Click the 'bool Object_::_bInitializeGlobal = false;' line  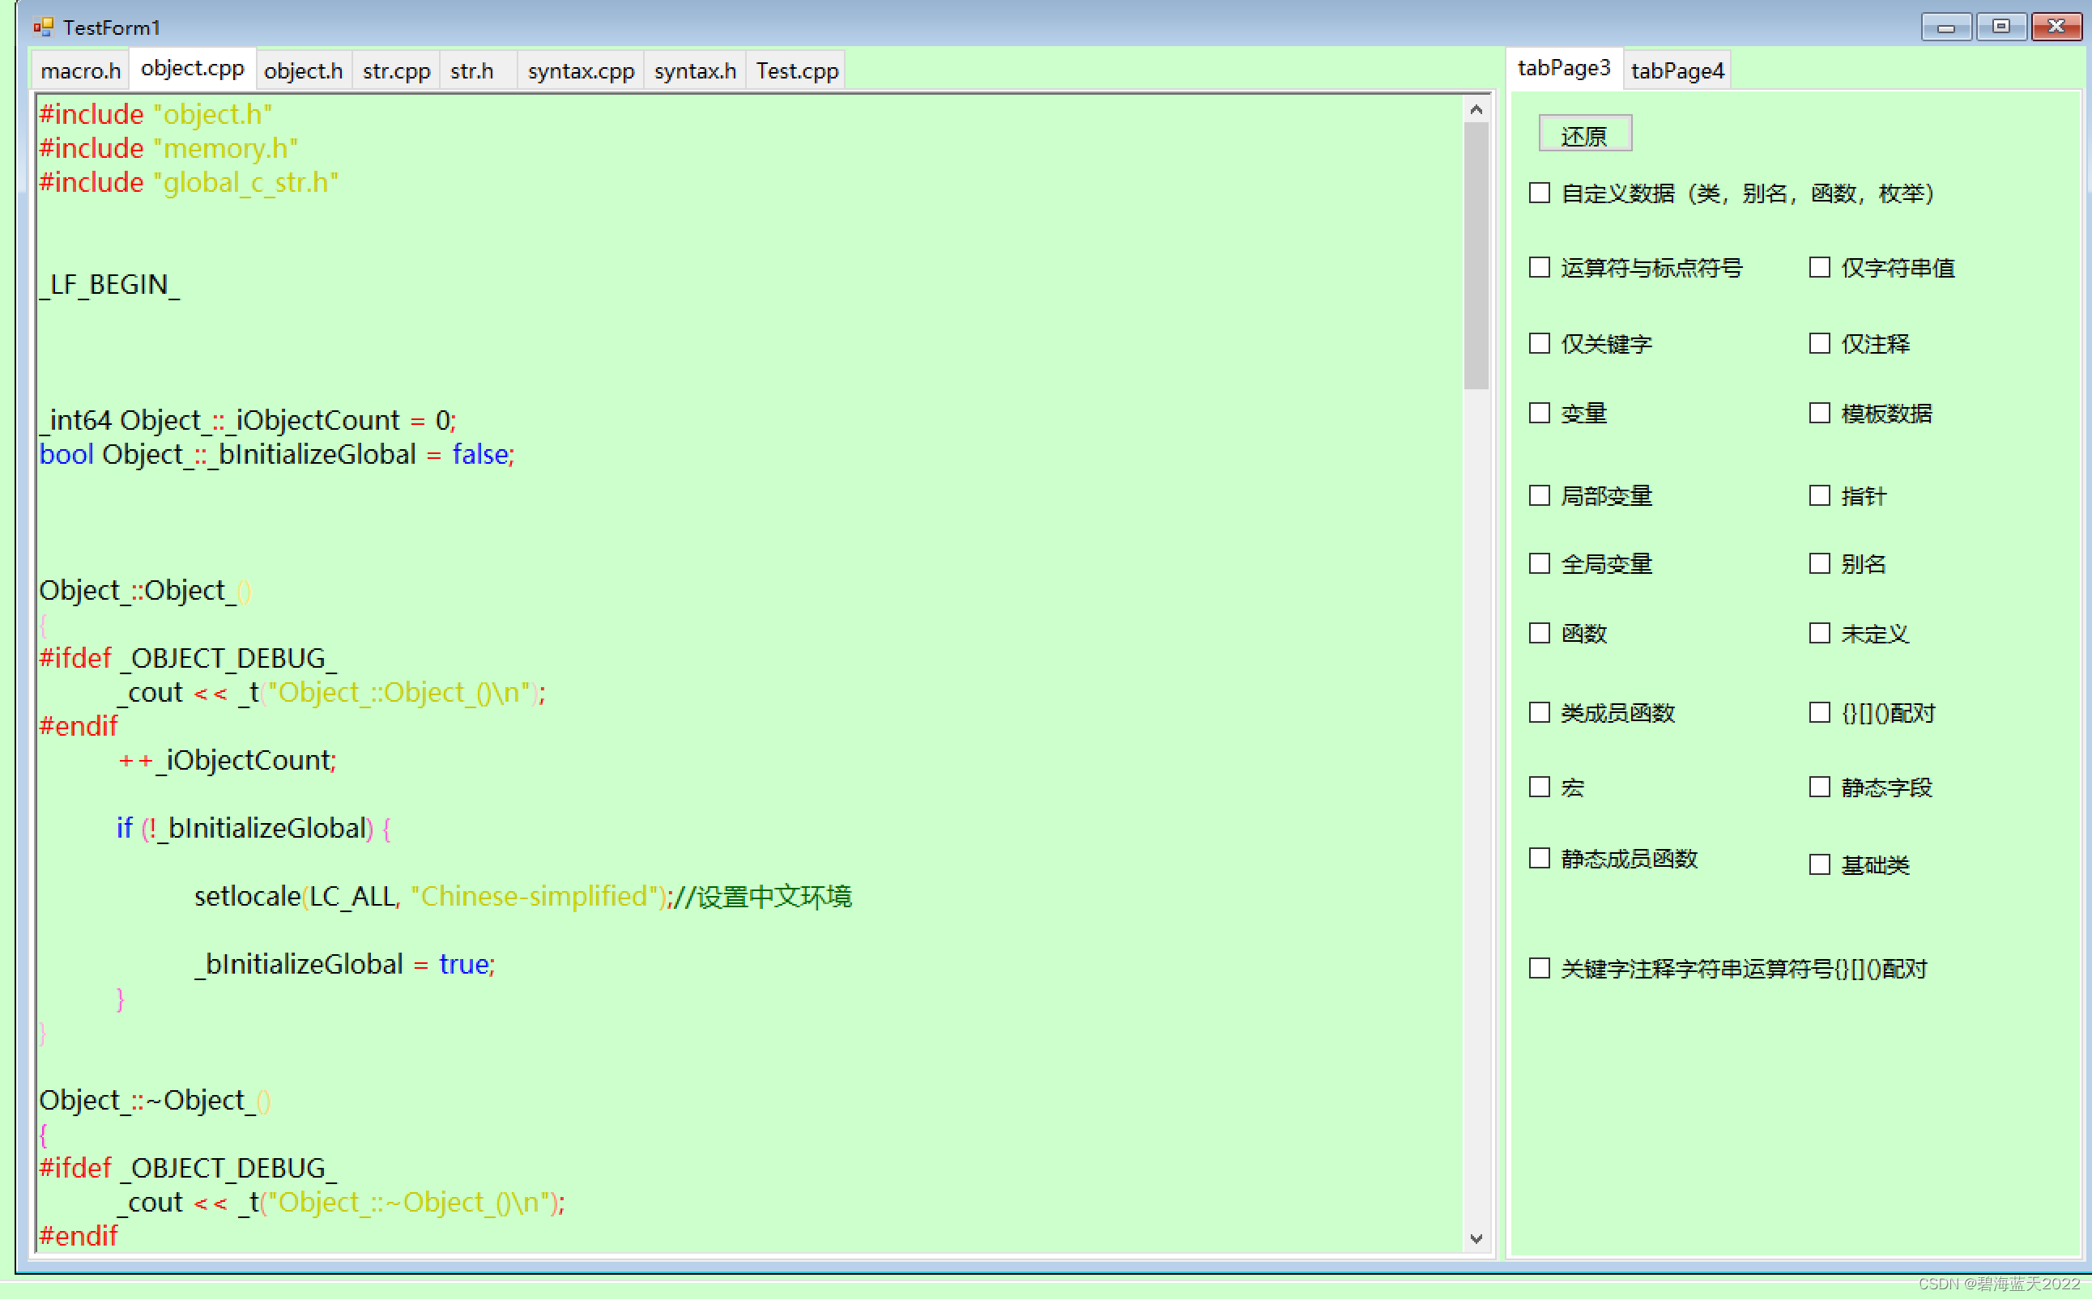point(277,455)
